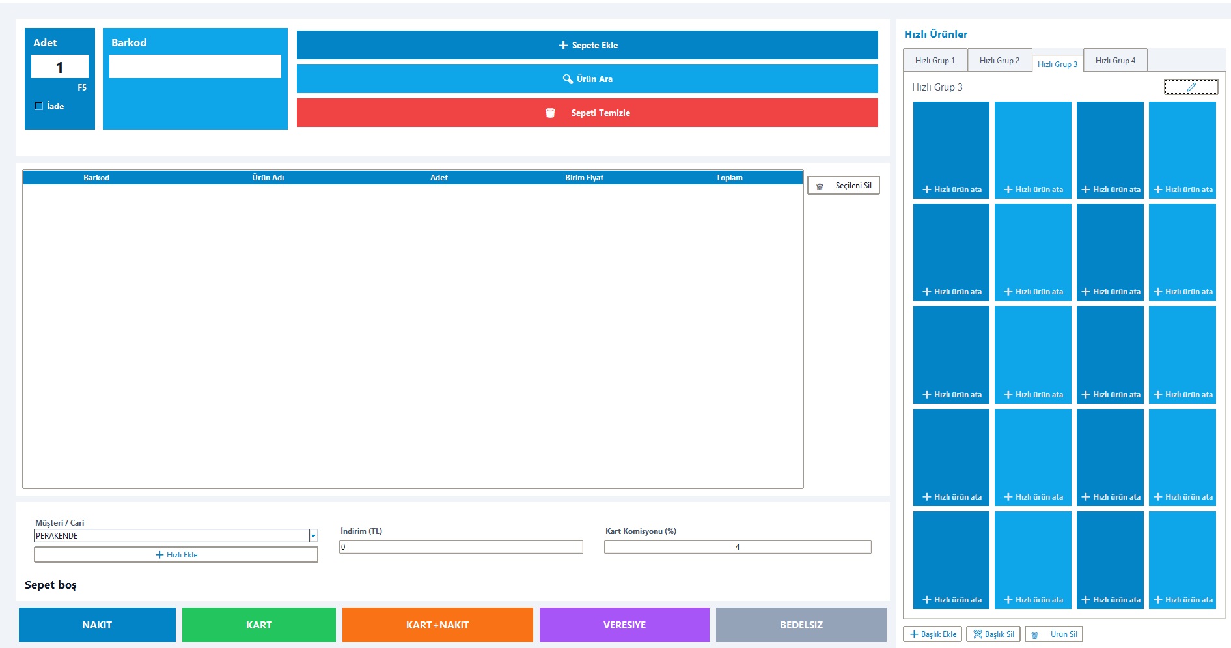The image size is (1231, 648).
Task: Click the bin icon on Sepeti Temizle
Action: point(550,113)
